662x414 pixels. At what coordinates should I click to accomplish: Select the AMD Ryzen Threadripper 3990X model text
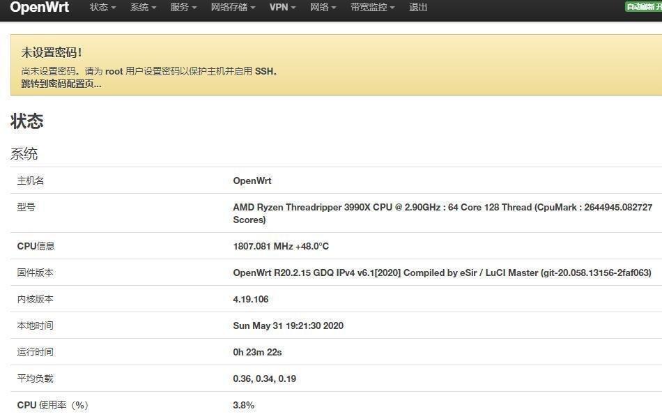(442, 213)
